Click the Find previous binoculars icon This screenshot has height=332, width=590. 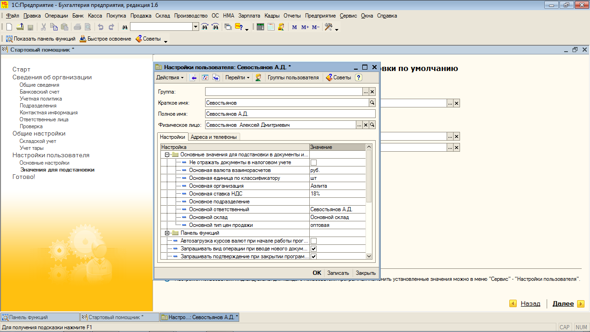215,27
